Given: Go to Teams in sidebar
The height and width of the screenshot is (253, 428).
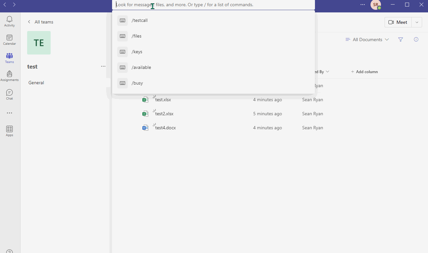Looking at the screenshot, I should click(9, 58).
